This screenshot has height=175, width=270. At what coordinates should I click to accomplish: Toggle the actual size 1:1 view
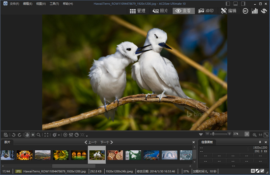point(260,134)
